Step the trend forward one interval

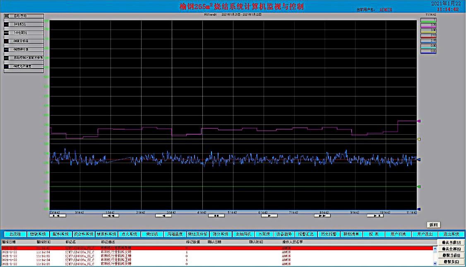coord(269,215)
